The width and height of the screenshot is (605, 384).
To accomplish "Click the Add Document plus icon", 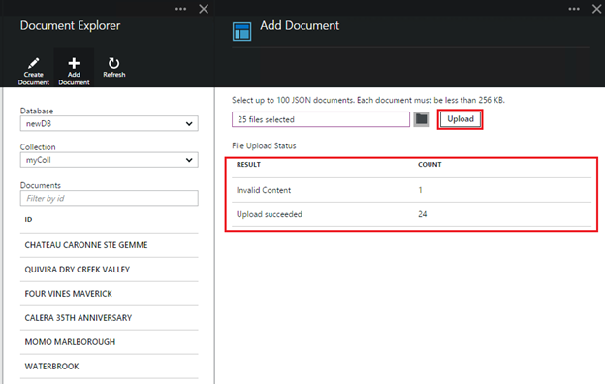I will tap(74, 63).
